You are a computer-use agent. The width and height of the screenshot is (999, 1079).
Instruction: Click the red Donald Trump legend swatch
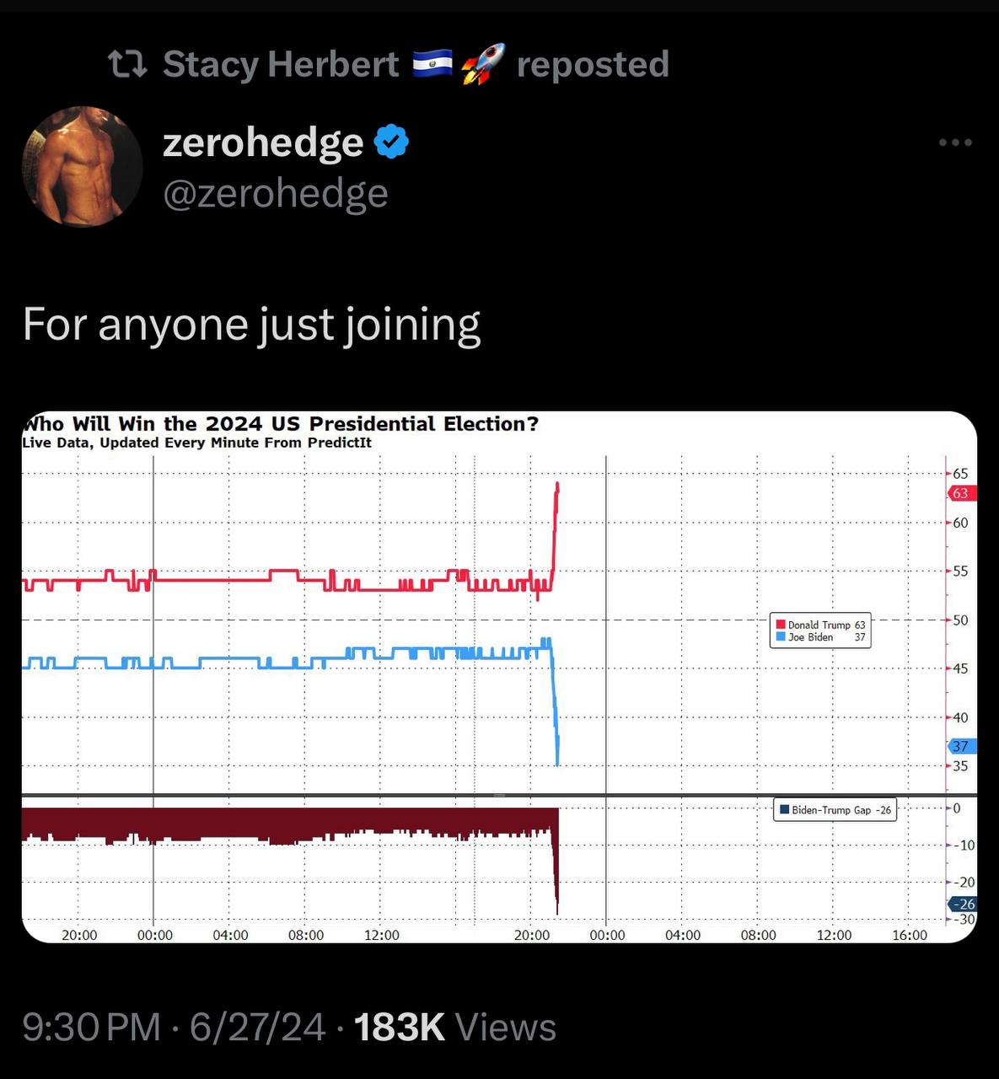tap(781, 625)
